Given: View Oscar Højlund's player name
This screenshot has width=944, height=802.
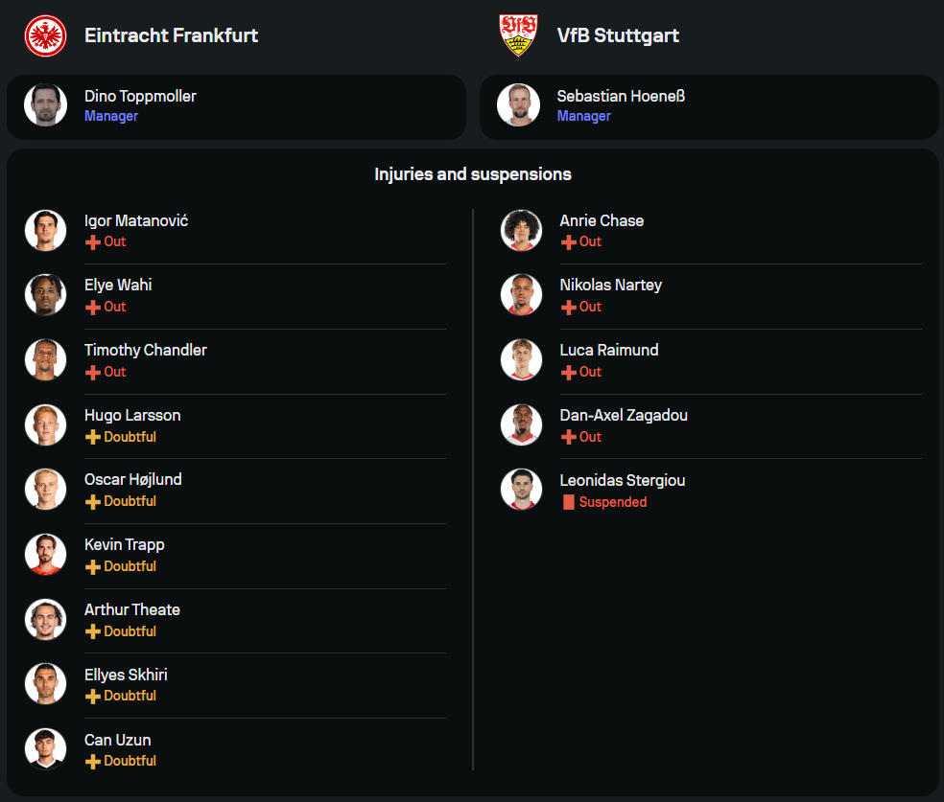Looking at the screenshot, I should 132,479.
